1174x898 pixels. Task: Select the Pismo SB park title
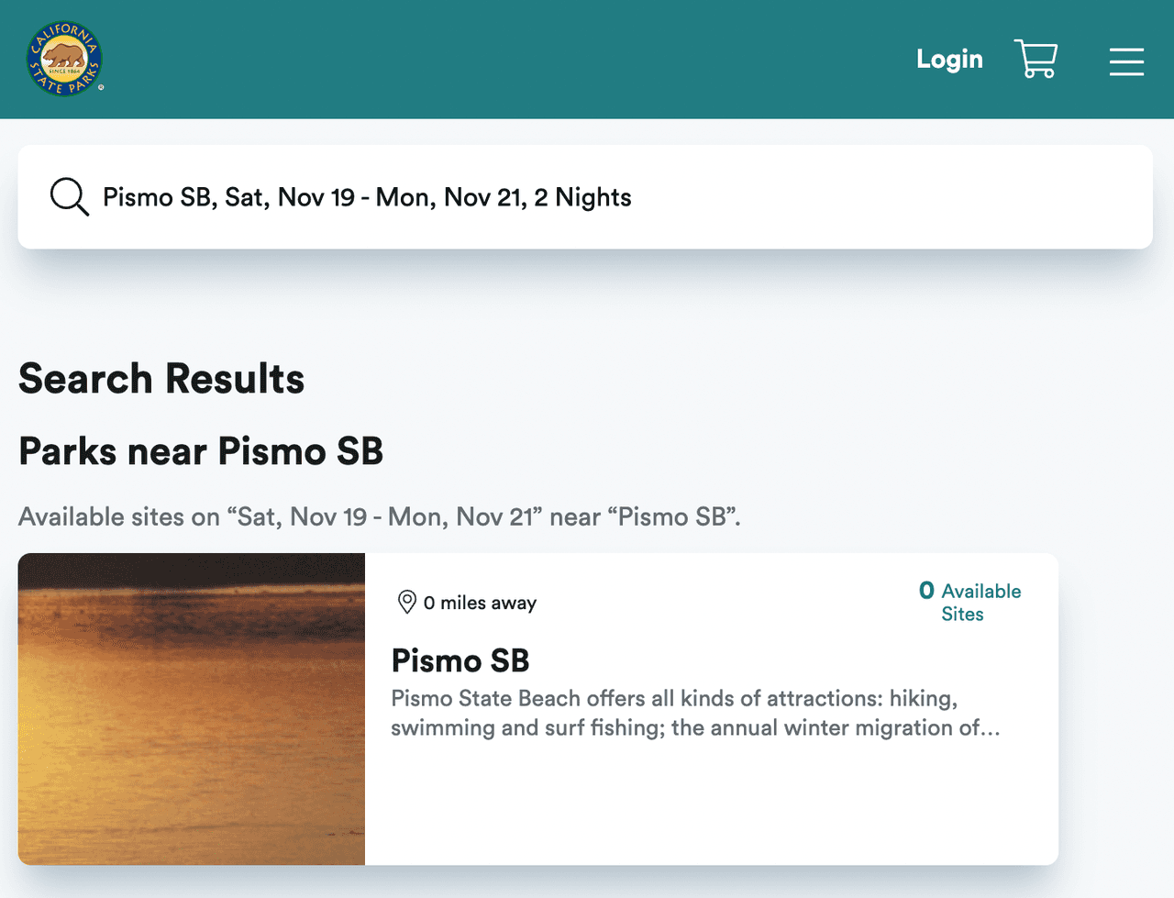click(460, 660)
